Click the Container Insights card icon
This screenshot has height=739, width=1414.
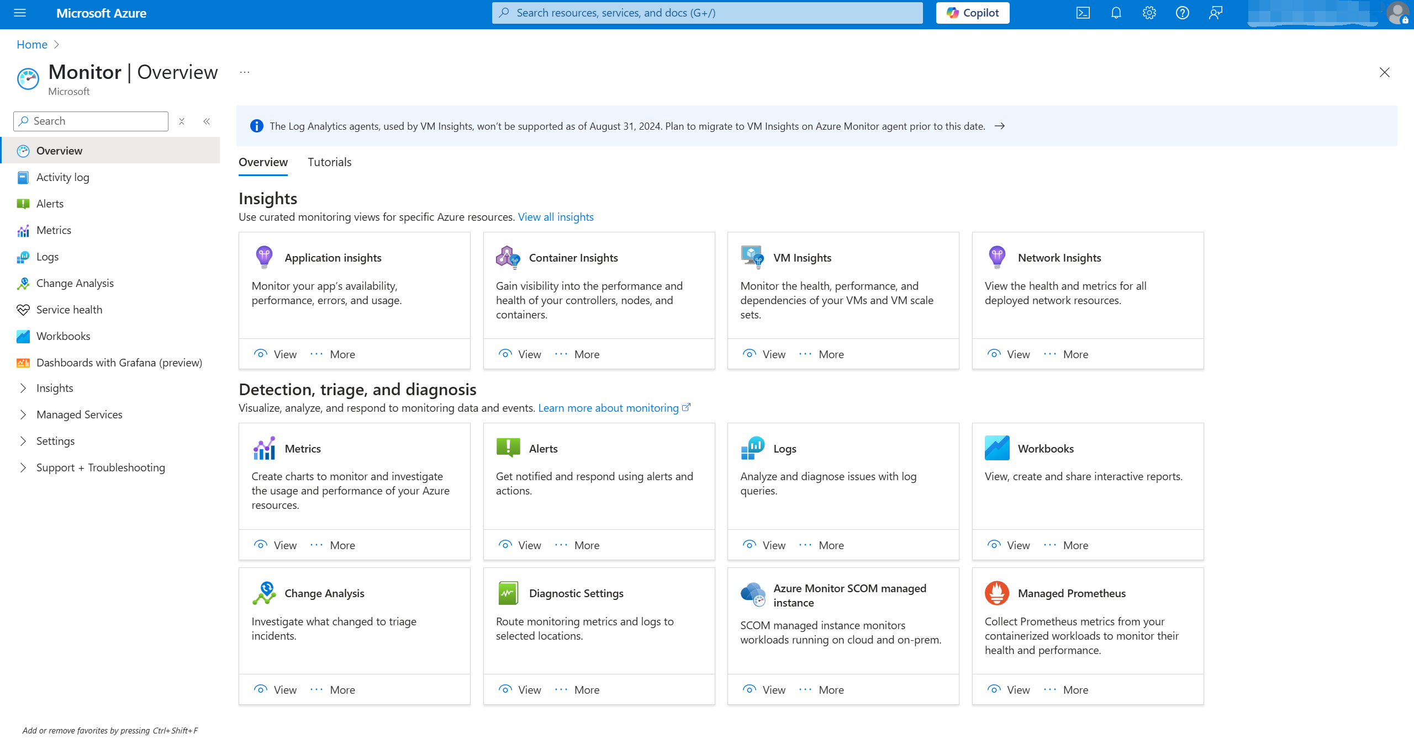pyautogui.click(x=508, y=257)
